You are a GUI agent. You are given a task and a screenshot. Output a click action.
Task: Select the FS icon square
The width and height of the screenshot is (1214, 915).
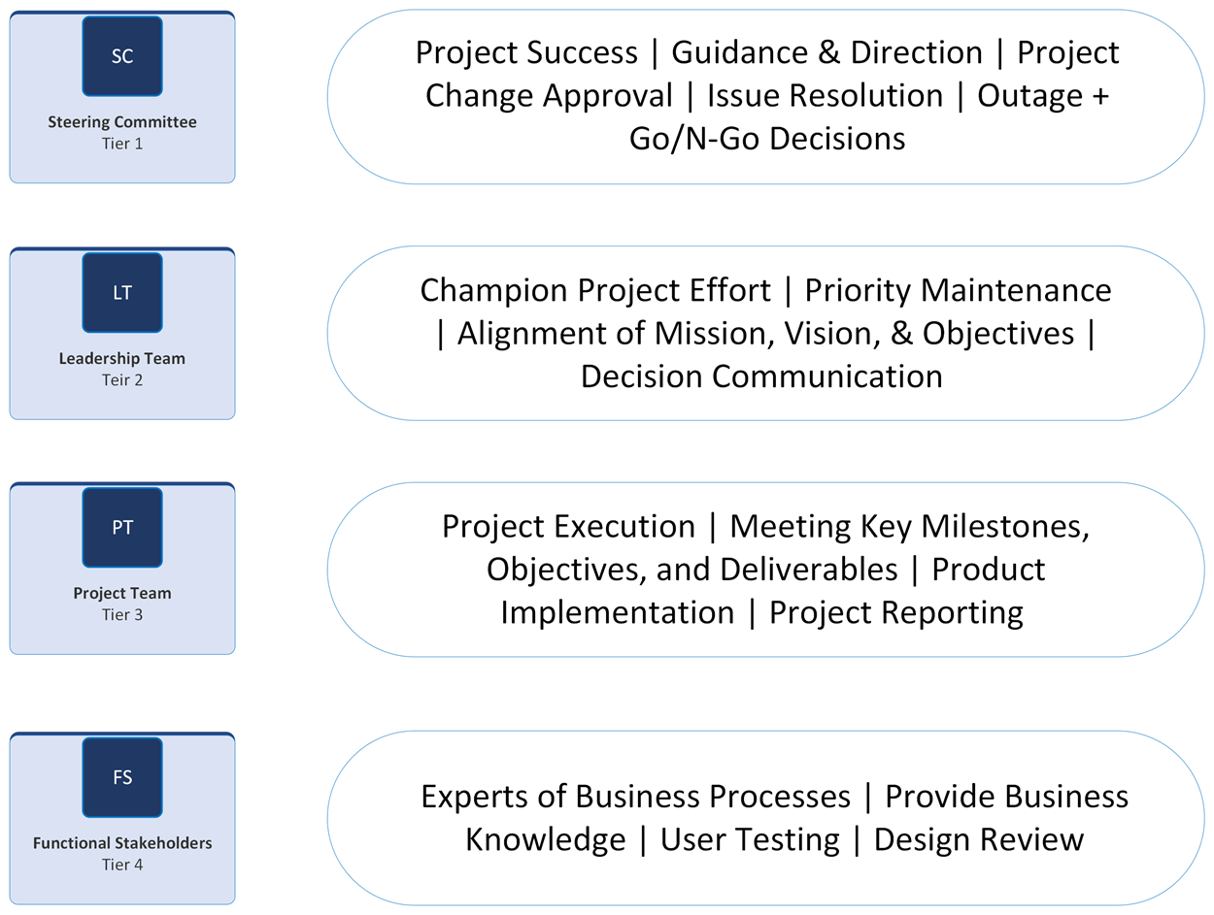(x=122, y=777)
